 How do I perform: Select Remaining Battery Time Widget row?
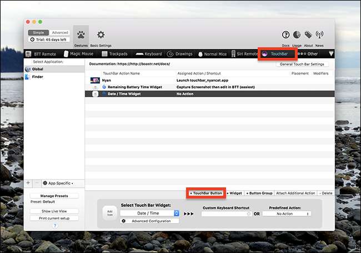tap(210, 87)
